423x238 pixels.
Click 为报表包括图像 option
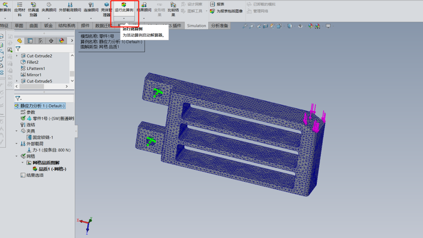(x=226, y=11)
